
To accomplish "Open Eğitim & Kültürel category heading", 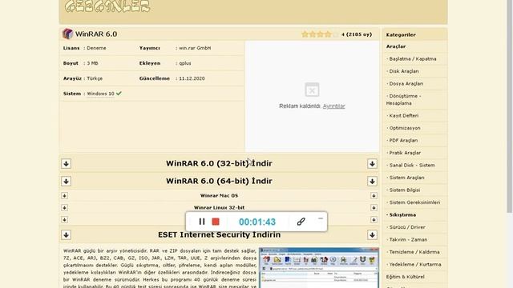I will (405, 277).
